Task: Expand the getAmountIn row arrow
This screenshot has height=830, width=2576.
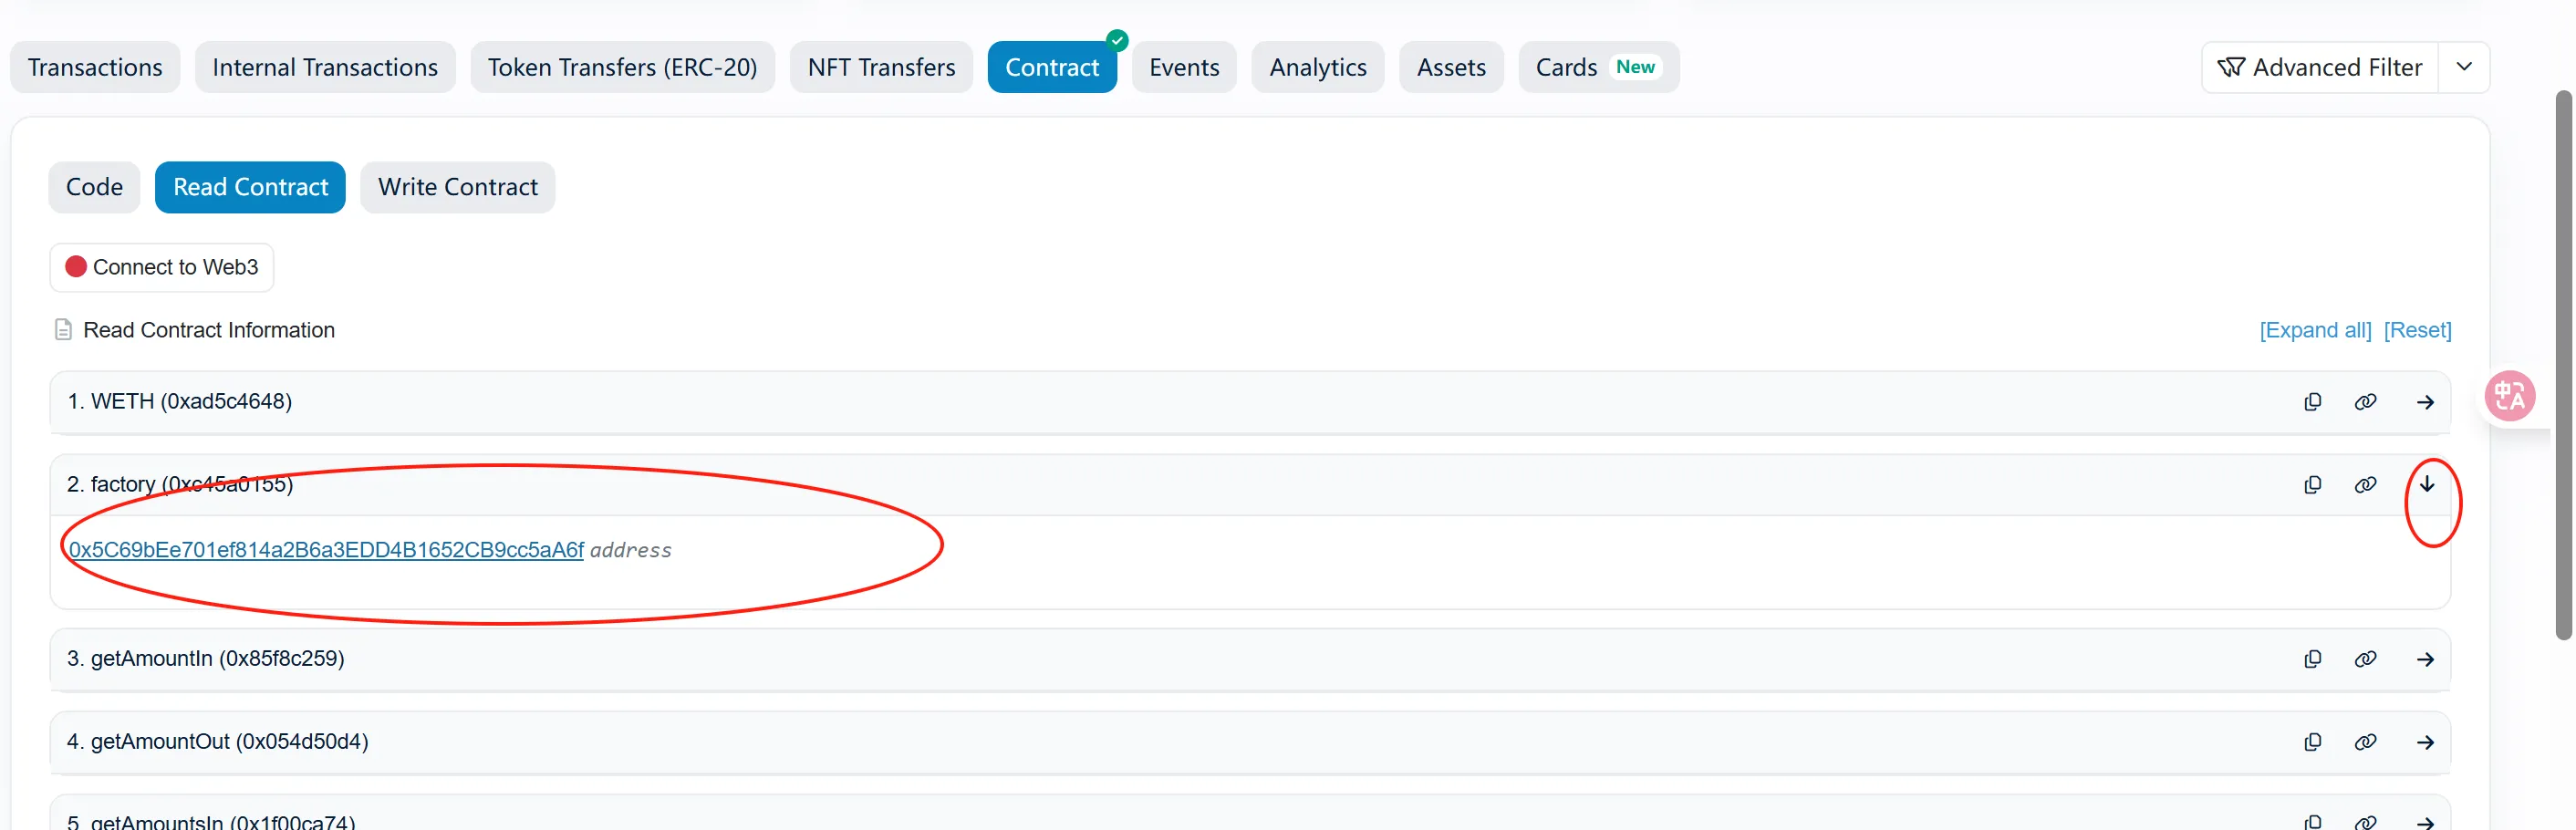Action: (x=2425, y=659)
